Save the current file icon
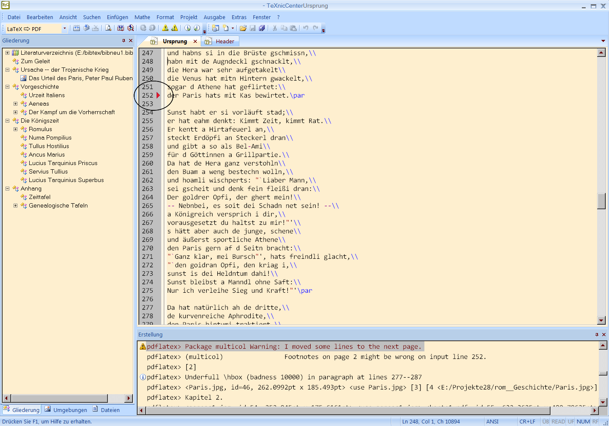 pyautogui.click(x=253, y=28)
